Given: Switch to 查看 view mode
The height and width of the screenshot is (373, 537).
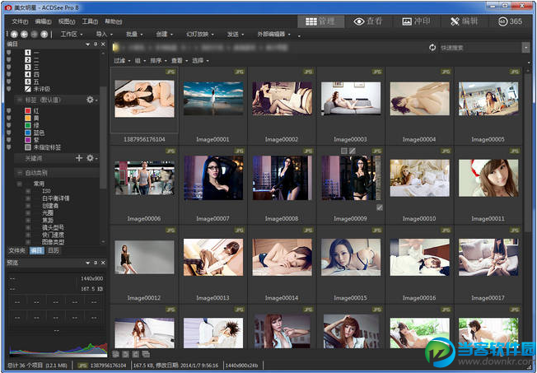Looking at the screenshot, I should tap(370, 21).
